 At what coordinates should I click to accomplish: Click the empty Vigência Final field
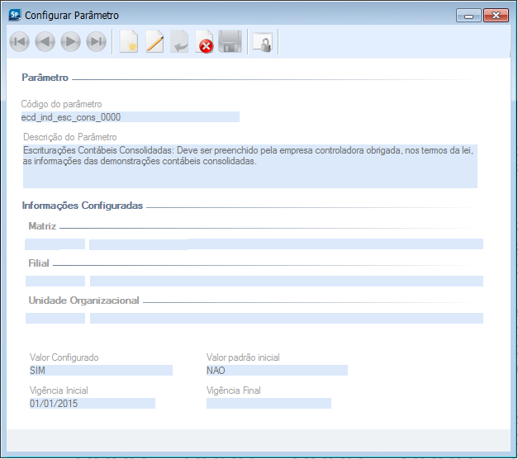click(x=269, y=403)
